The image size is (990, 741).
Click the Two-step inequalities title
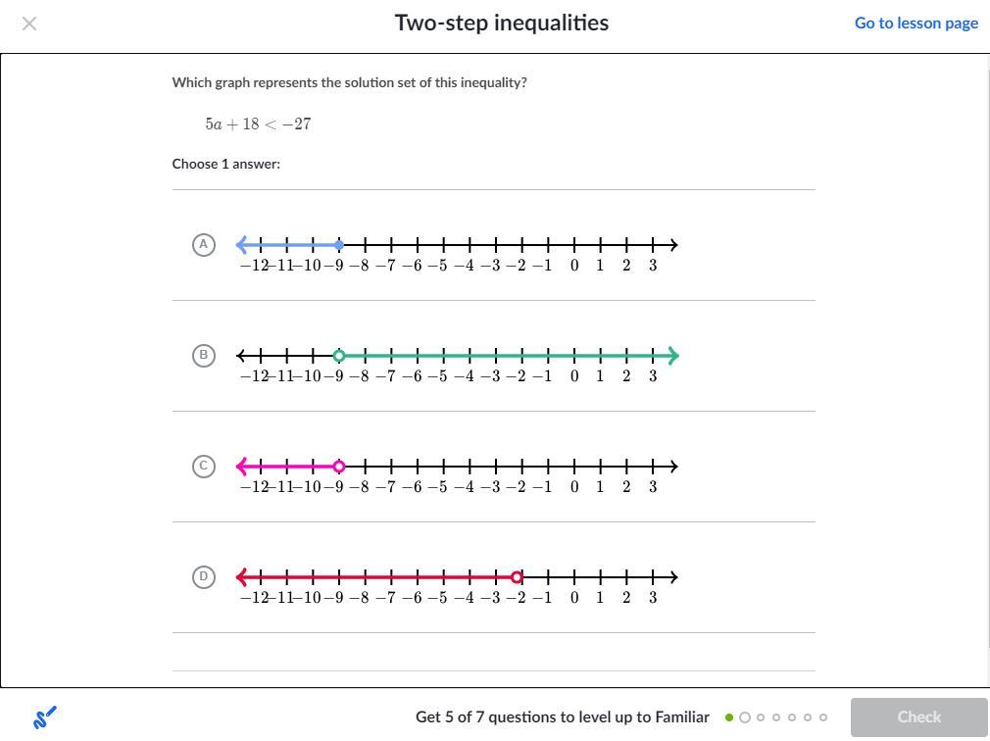pyautogui.click(x=501, y=24)
